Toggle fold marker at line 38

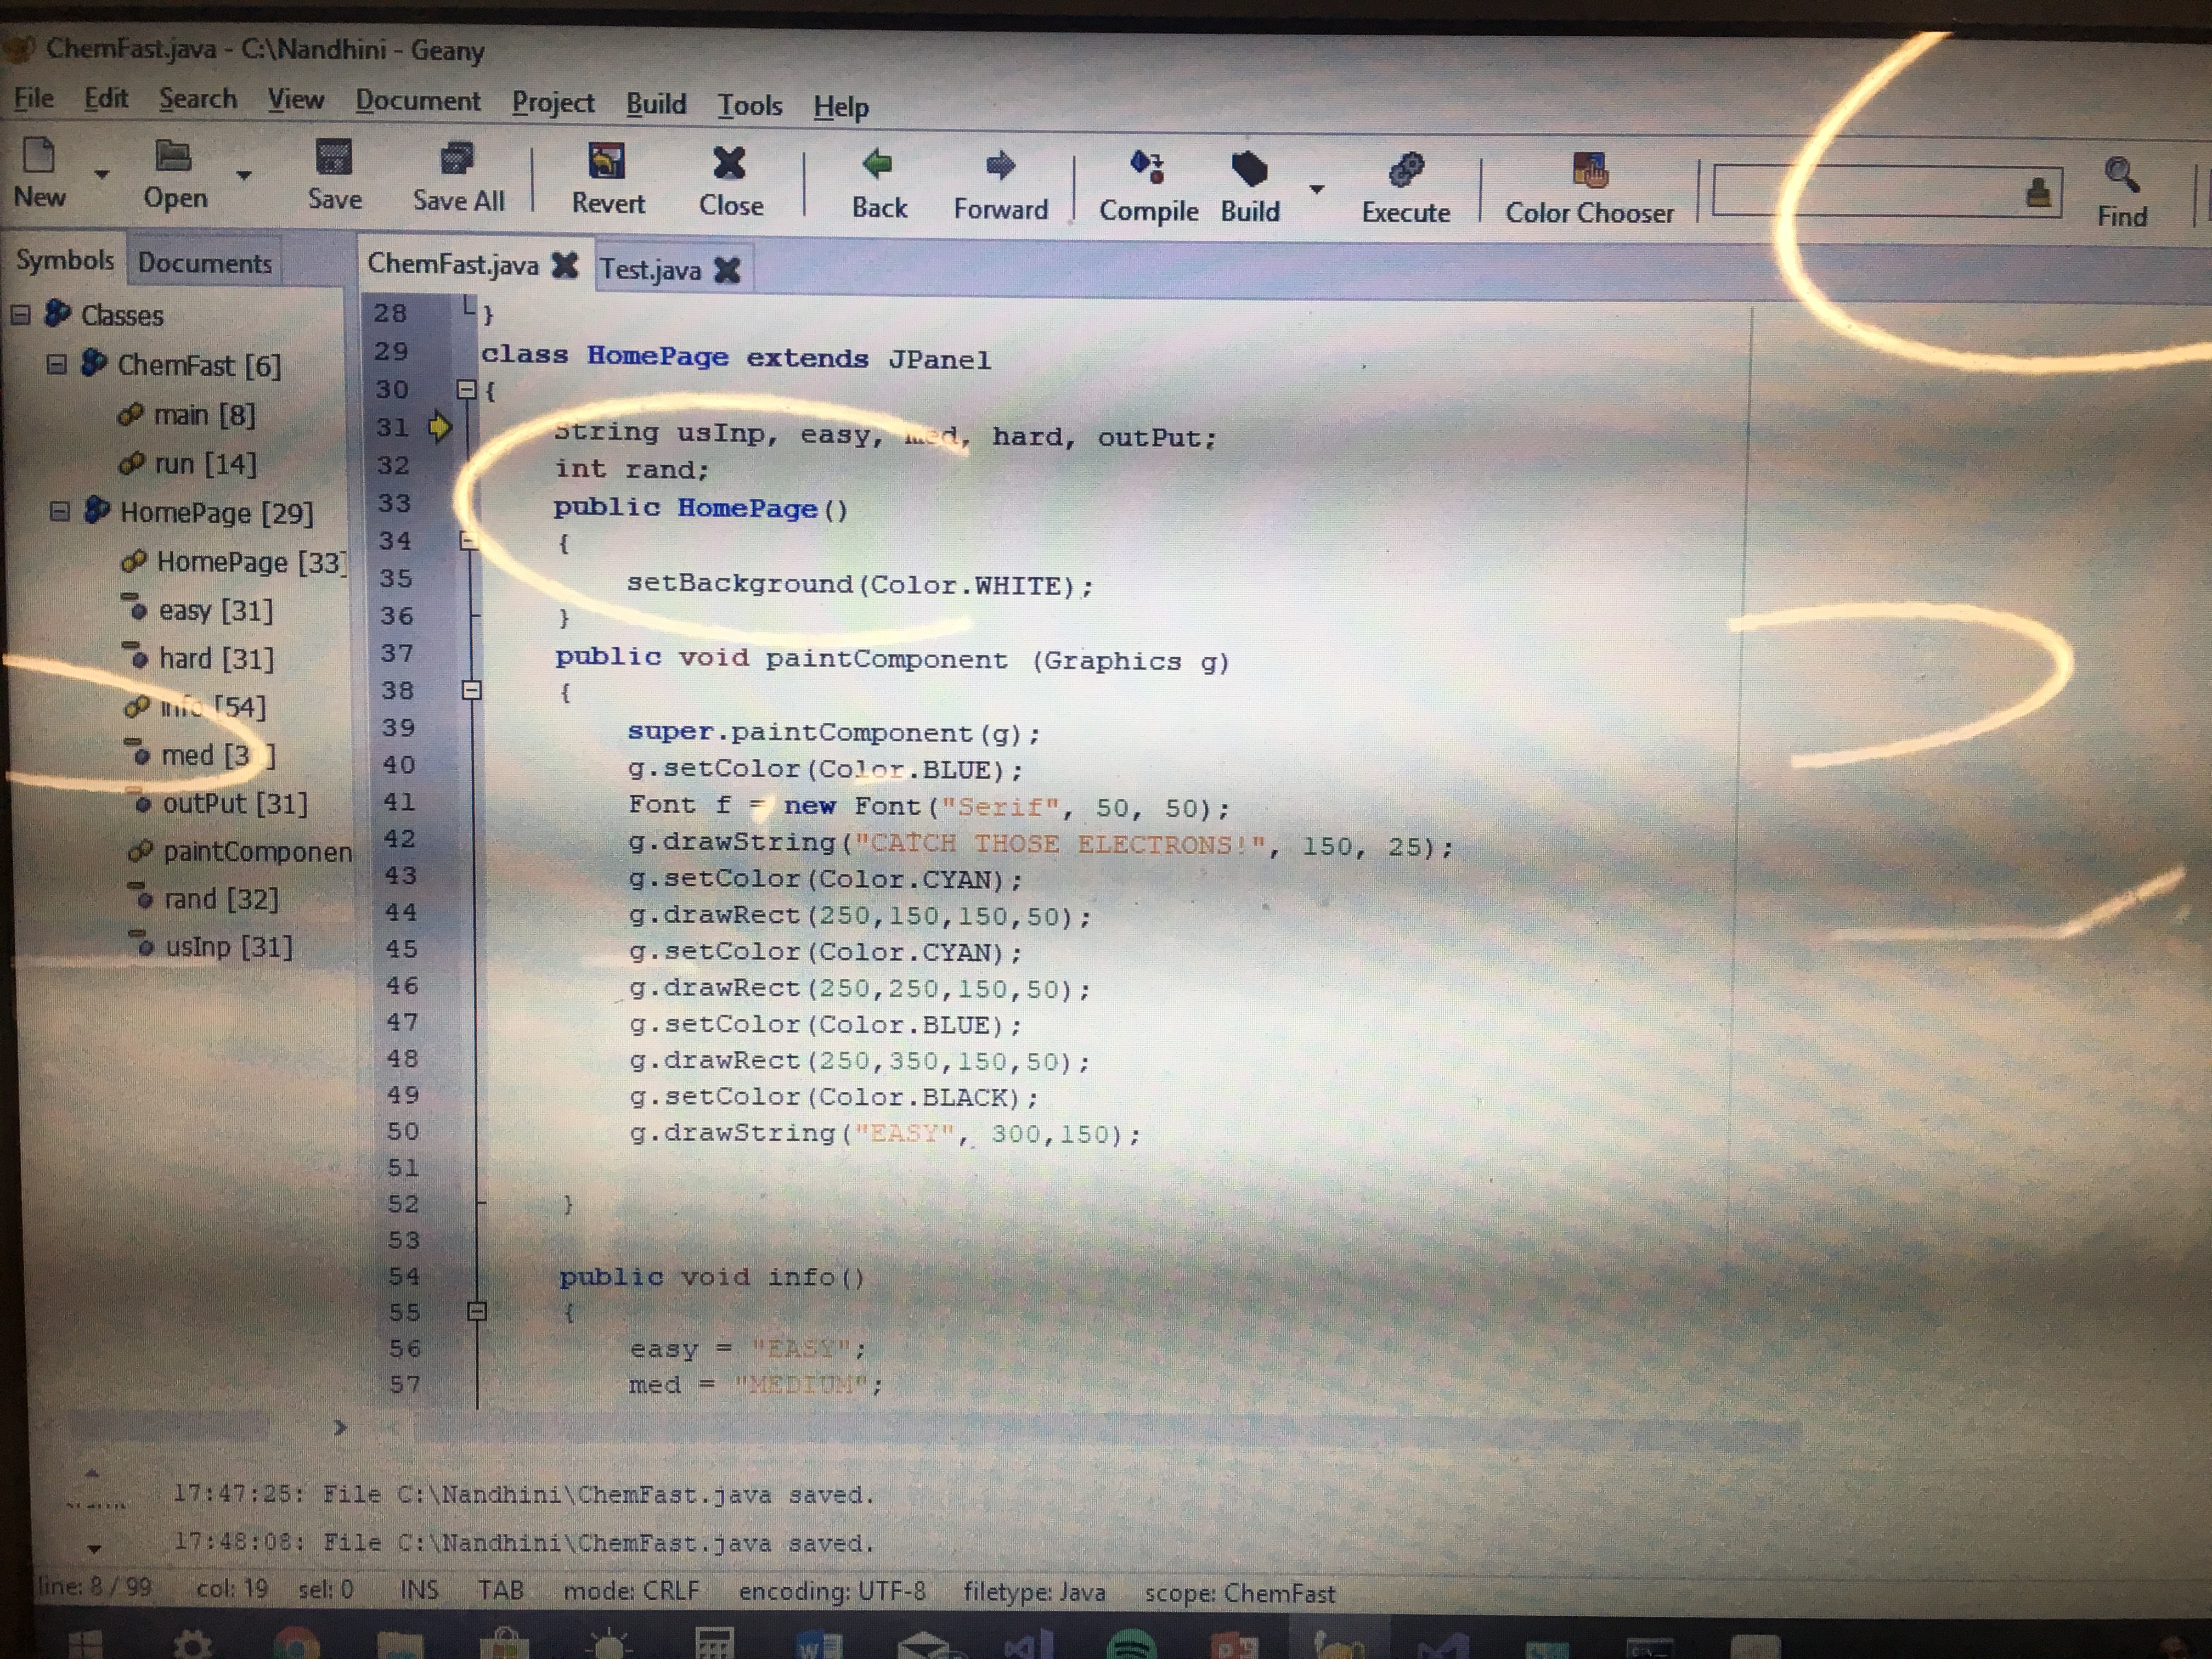(x=472, y=690)
